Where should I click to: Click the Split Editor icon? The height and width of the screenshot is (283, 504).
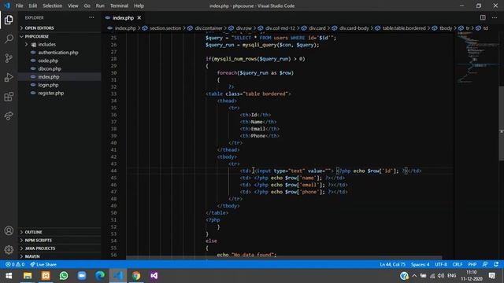click(x=483, y=17)
